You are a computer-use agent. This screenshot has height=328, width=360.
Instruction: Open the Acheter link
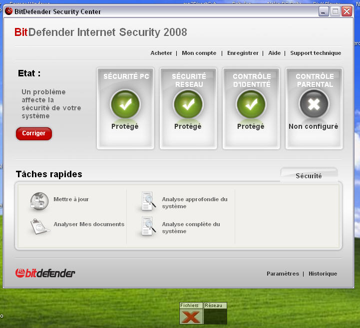[x=161, y=53]
